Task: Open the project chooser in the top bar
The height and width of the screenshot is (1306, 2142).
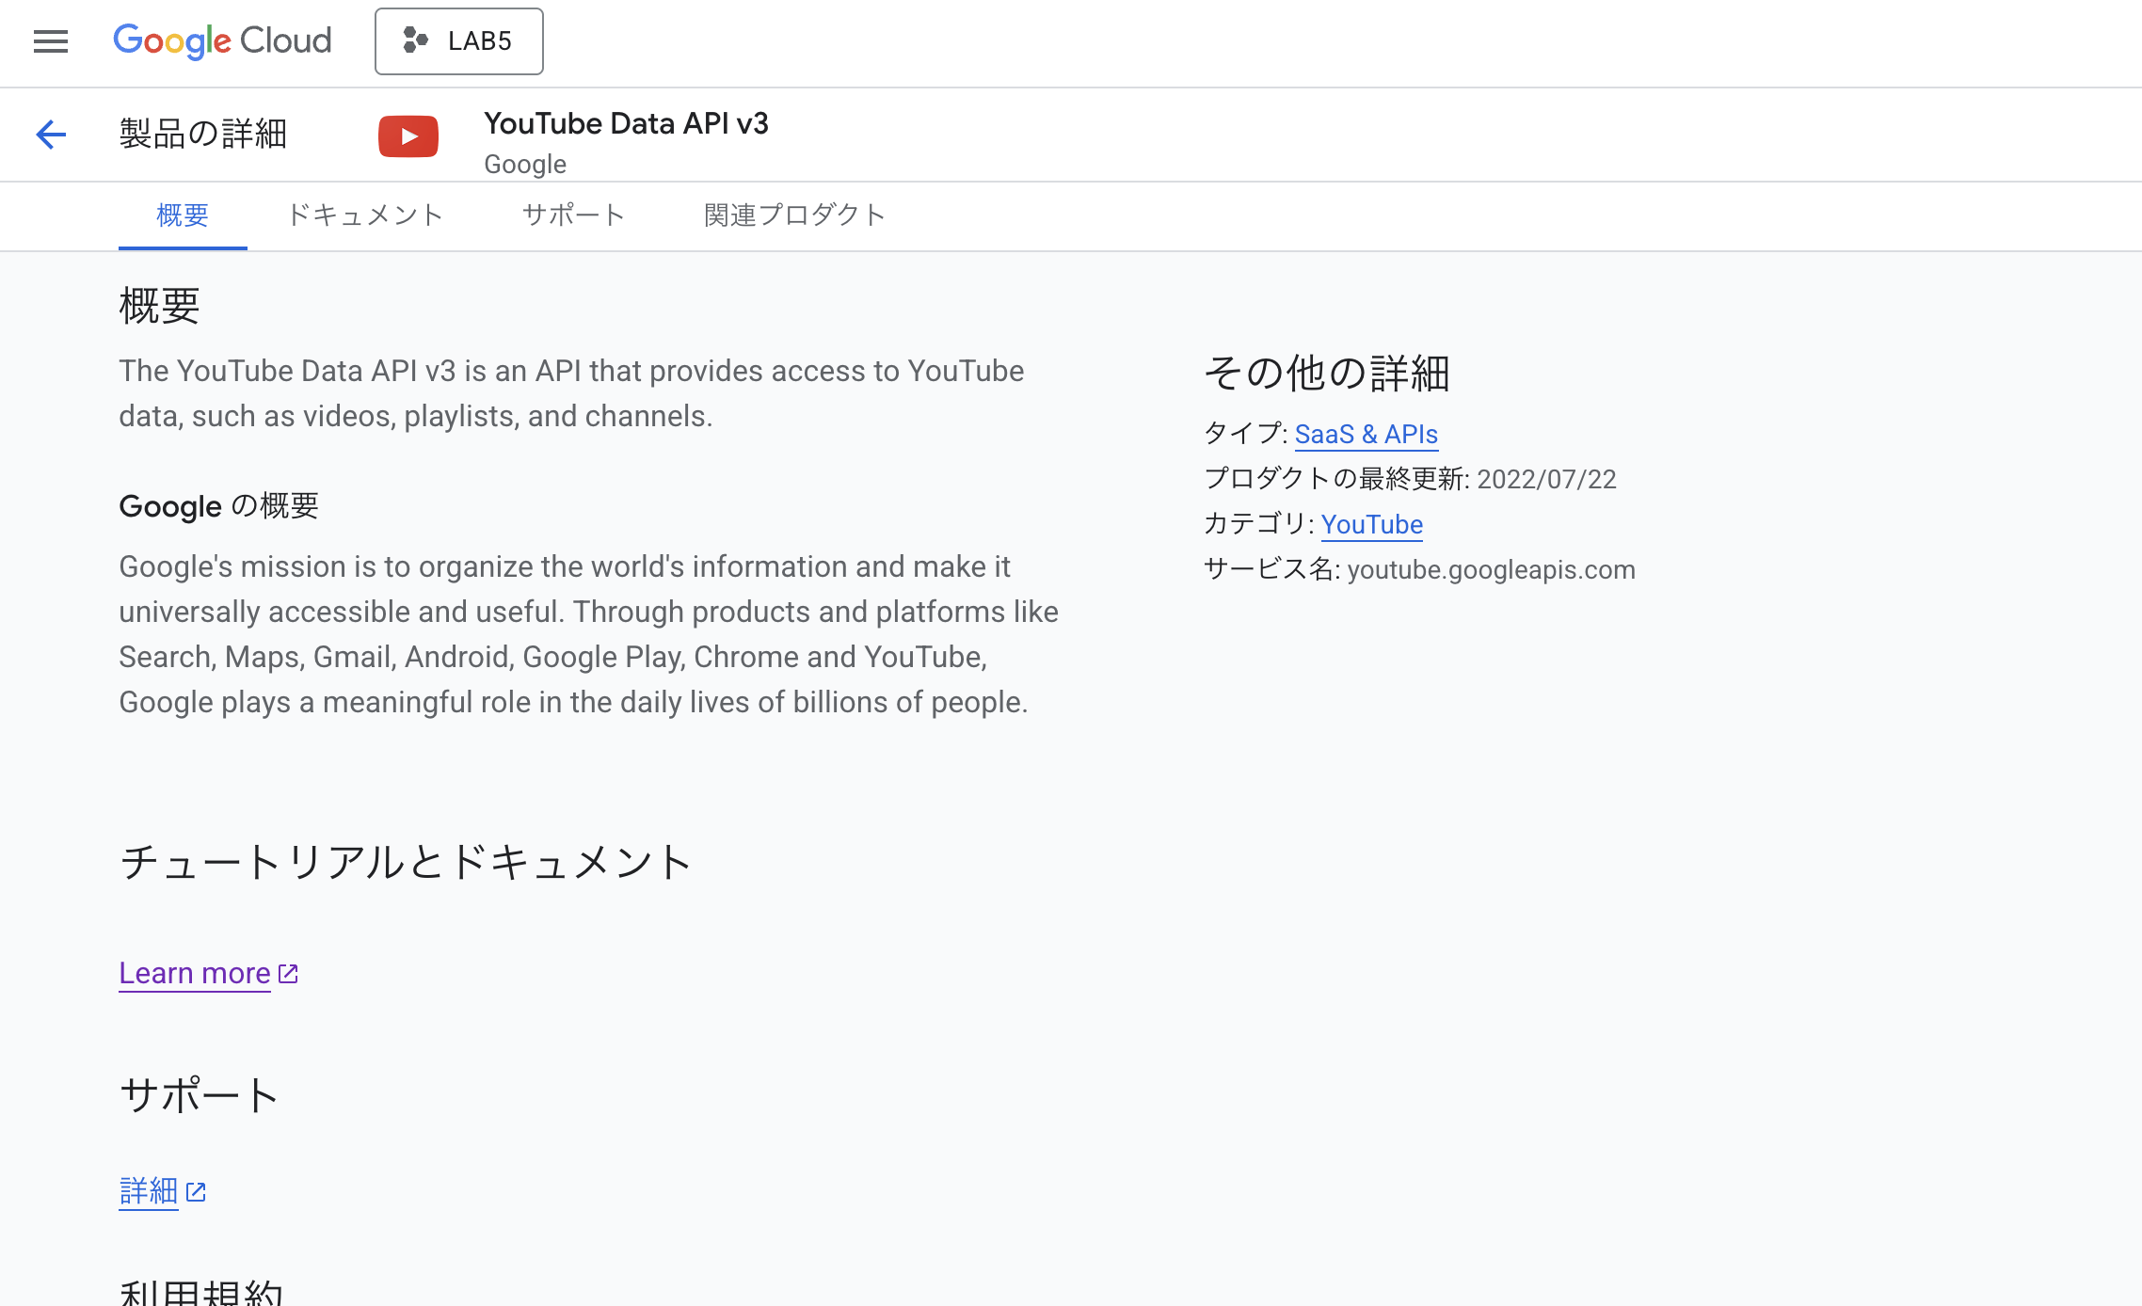Action: click(x=459, y=40)
